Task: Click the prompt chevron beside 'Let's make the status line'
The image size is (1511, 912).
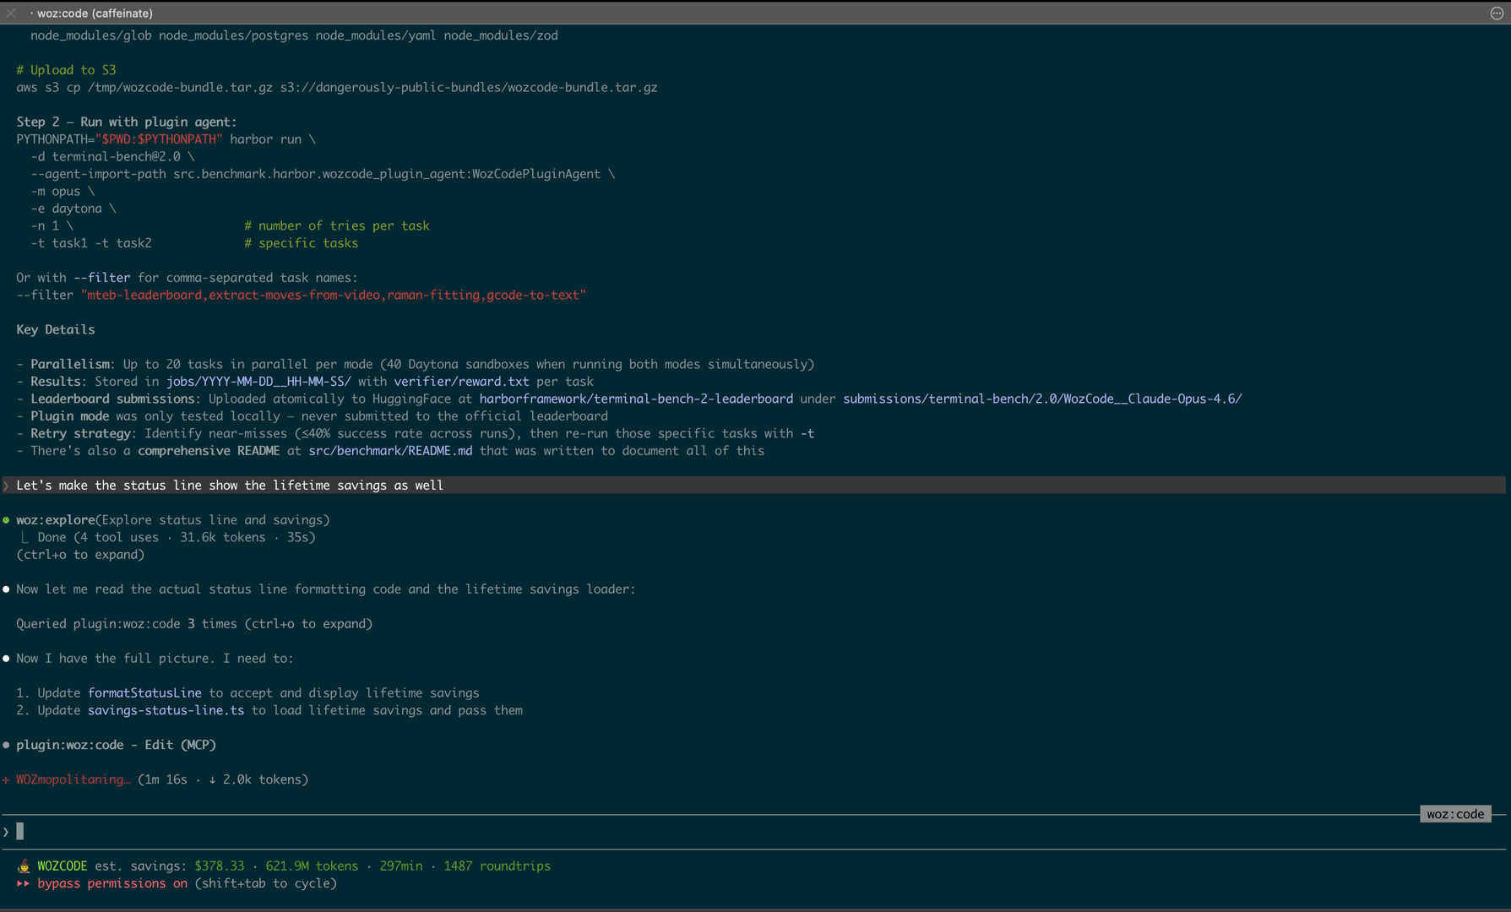Action: [6, 486]
